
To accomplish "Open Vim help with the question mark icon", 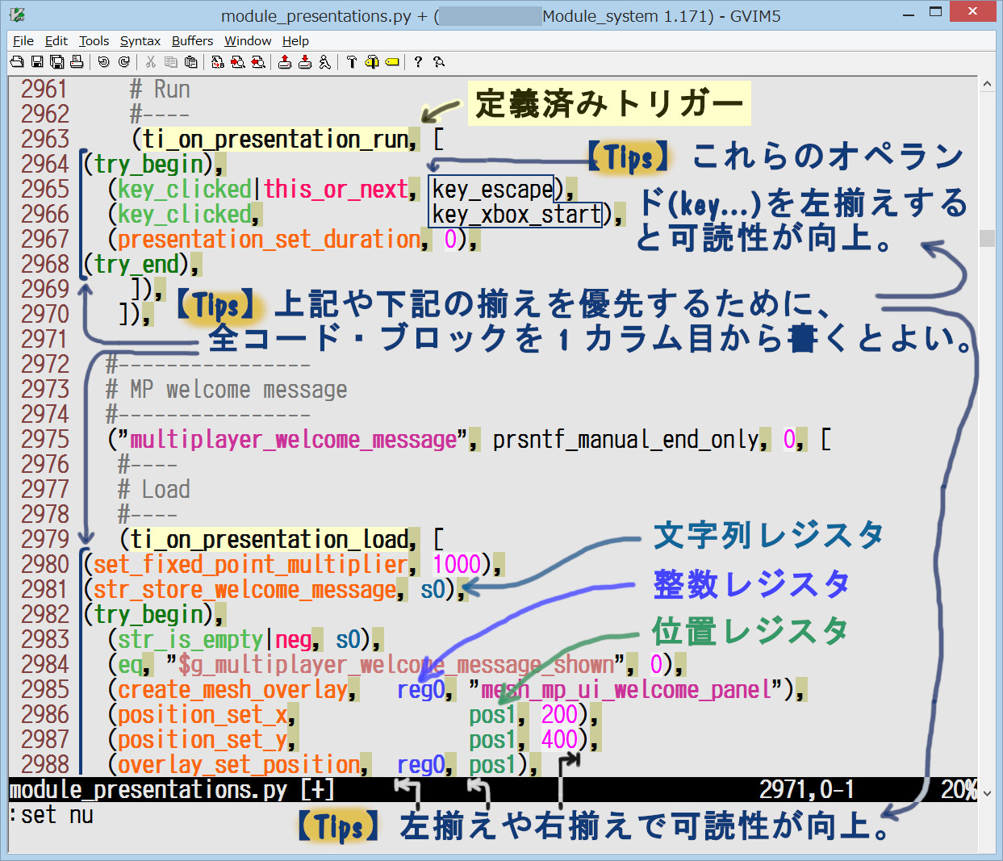I will coord(418,62).
